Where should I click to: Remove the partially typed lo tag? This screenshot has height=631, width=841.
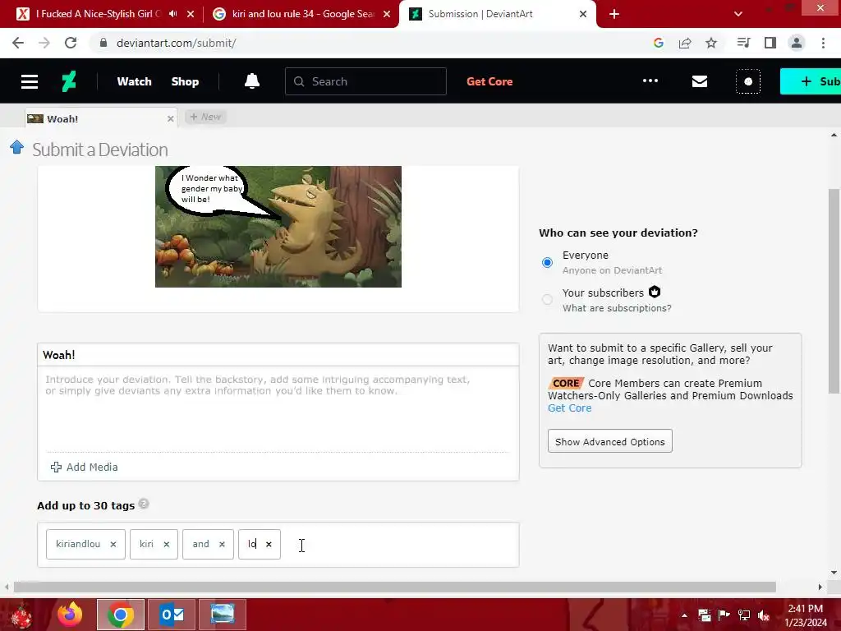pyautogui.click(x=269, y=544)
